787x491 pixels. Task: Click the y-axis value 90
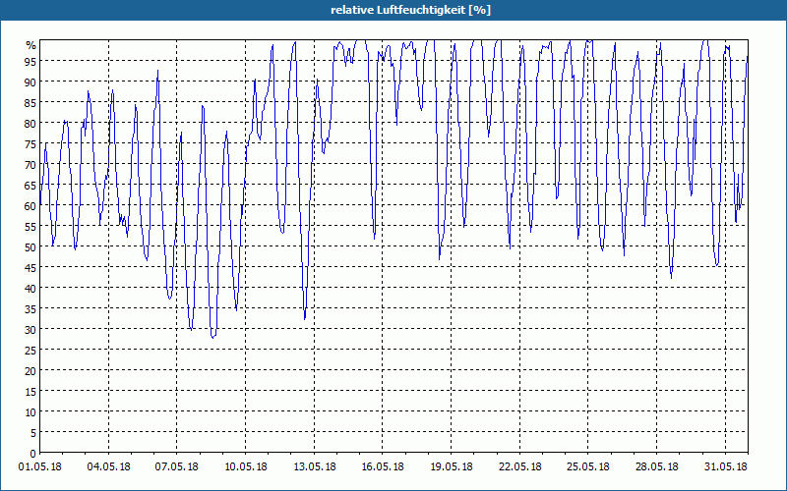tap(30, 82)
